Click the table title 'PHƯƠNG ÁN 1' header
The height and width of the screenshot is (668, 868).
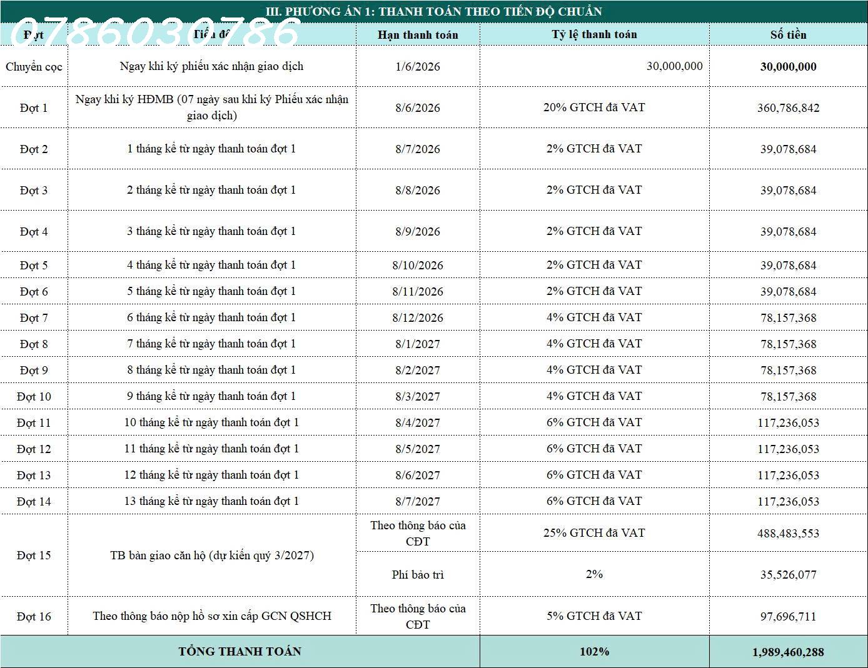point(433,11)
